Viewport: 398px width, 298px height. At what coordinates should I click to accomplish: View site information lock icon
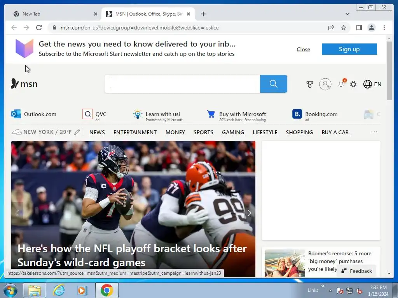pyautogui.click(x=54, y=28)
